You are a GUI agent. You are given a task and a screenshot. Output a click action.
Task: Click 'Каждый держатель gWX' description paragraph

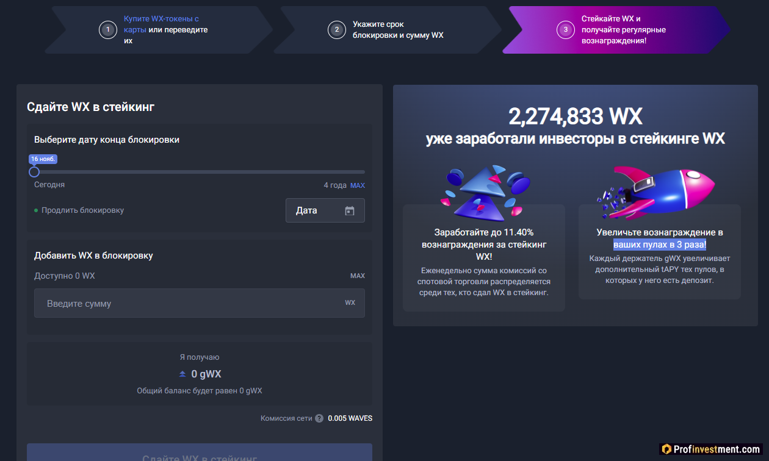[x=660, y=270]
